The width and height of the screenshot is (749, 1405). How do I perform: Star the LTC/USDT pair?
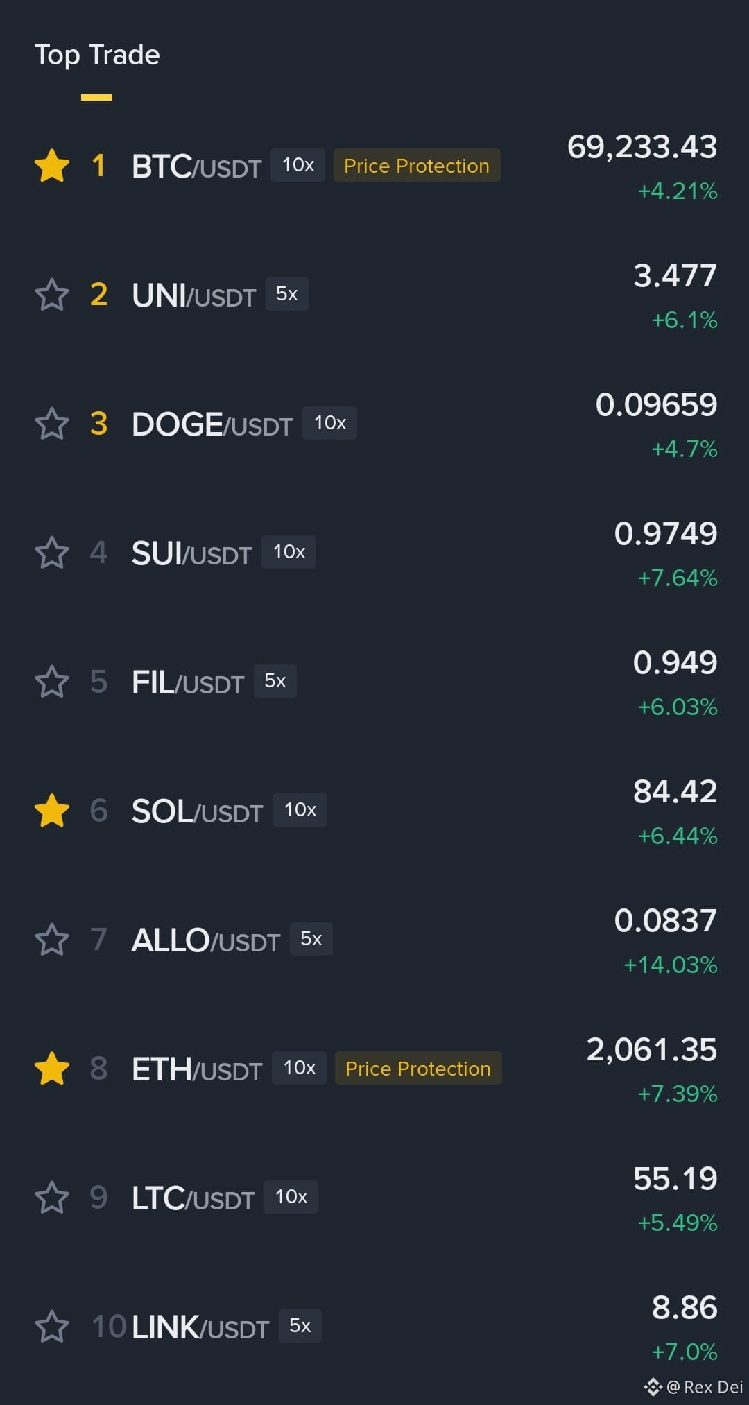pos(52,1198)
